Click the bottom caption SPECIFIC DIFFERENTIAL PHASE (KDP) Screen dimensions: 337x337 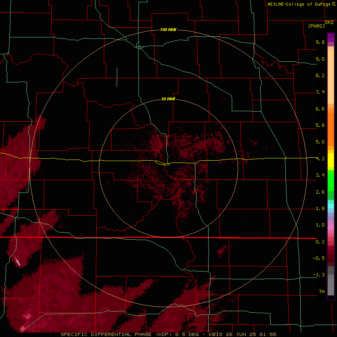pos(116,334)
